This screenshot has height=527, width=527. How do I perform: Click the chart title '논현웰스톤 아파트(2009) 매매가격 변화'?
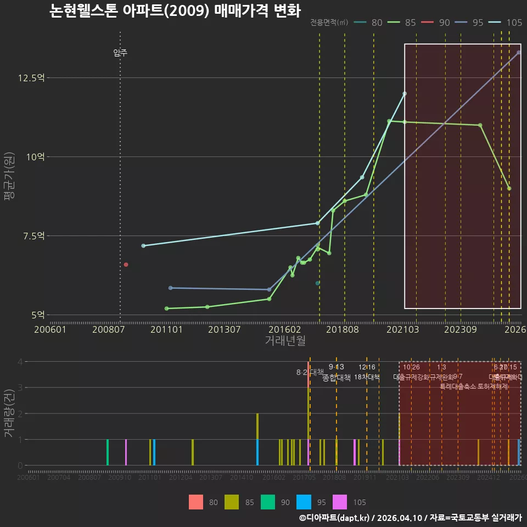click(175, 11)
